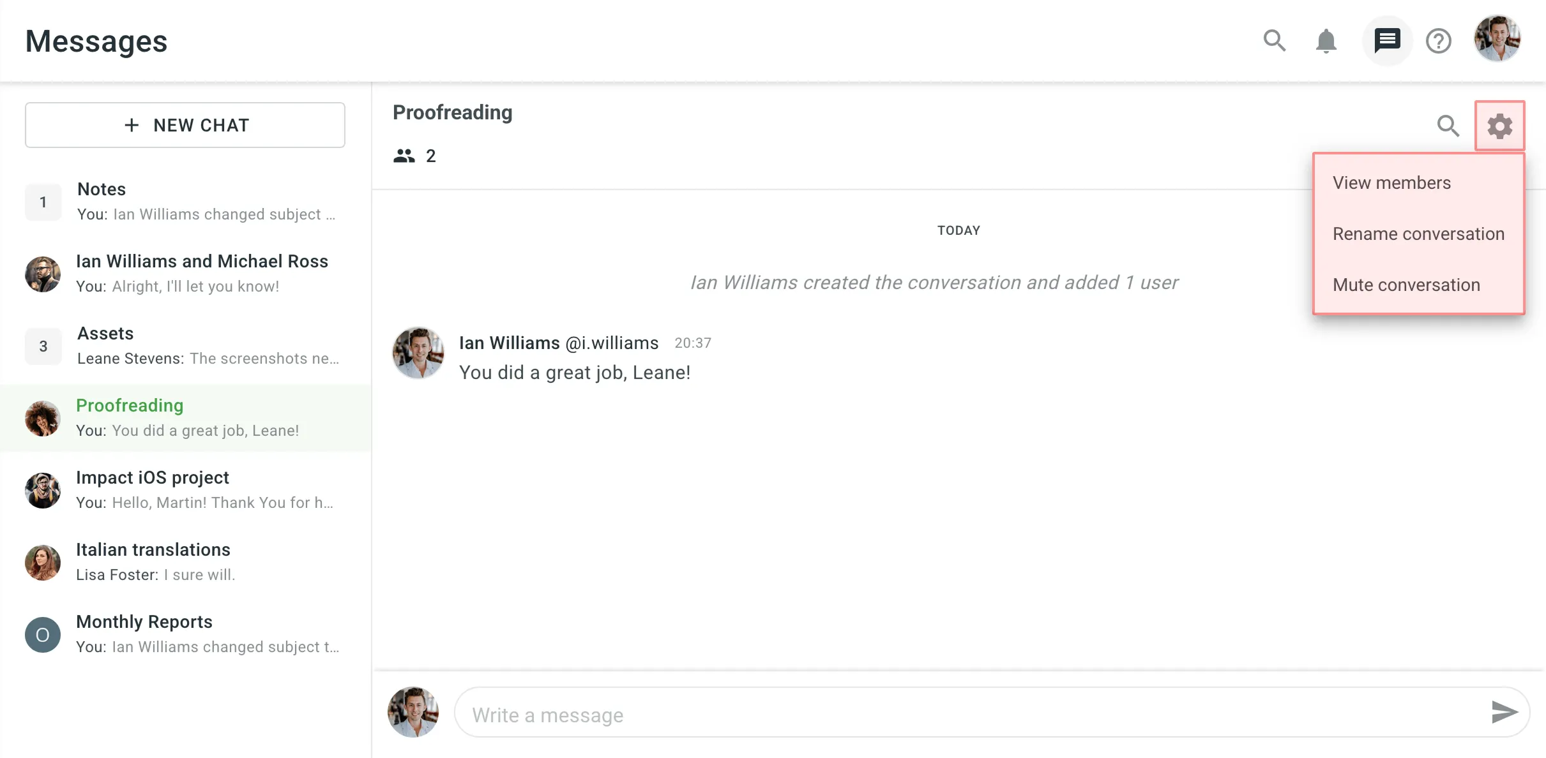Open the global search icon in top bar
Image resolution: width=1546 pixels, height=758 pixels.
tap(1275, 40)
